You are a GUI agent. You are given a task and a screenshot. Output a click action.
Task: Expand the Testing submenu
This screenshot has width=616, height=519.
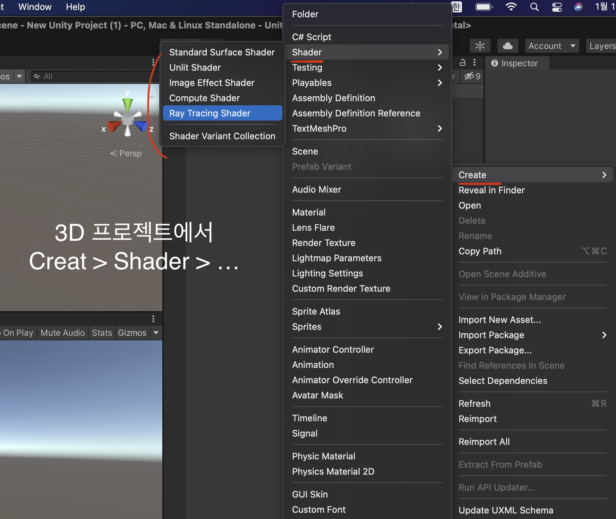coord(367,68)
